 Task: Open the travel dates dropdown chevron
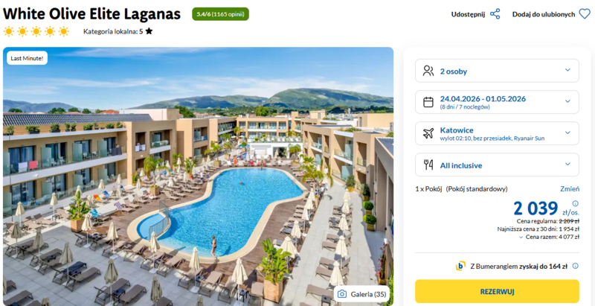(x=567, y=101)
